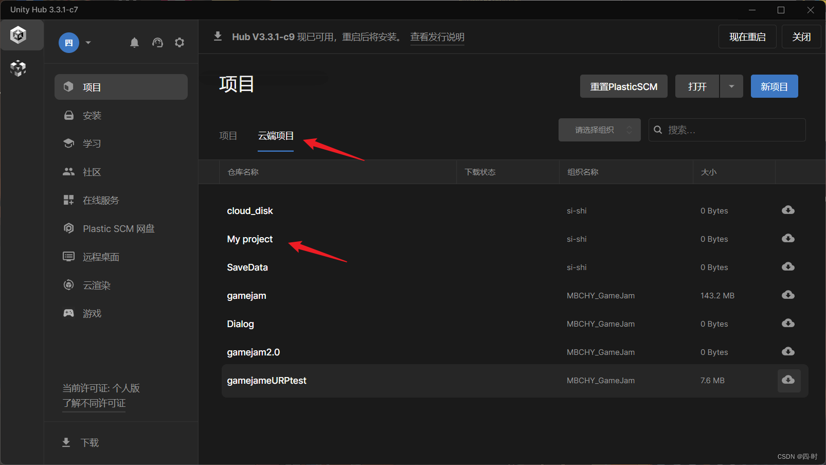Click the 打开 open button

click(x=697, y=86)
